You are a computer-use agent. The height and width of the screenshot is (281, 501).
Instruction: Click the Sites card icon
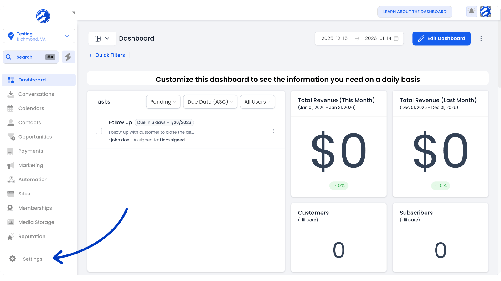[x=11, y=194]
